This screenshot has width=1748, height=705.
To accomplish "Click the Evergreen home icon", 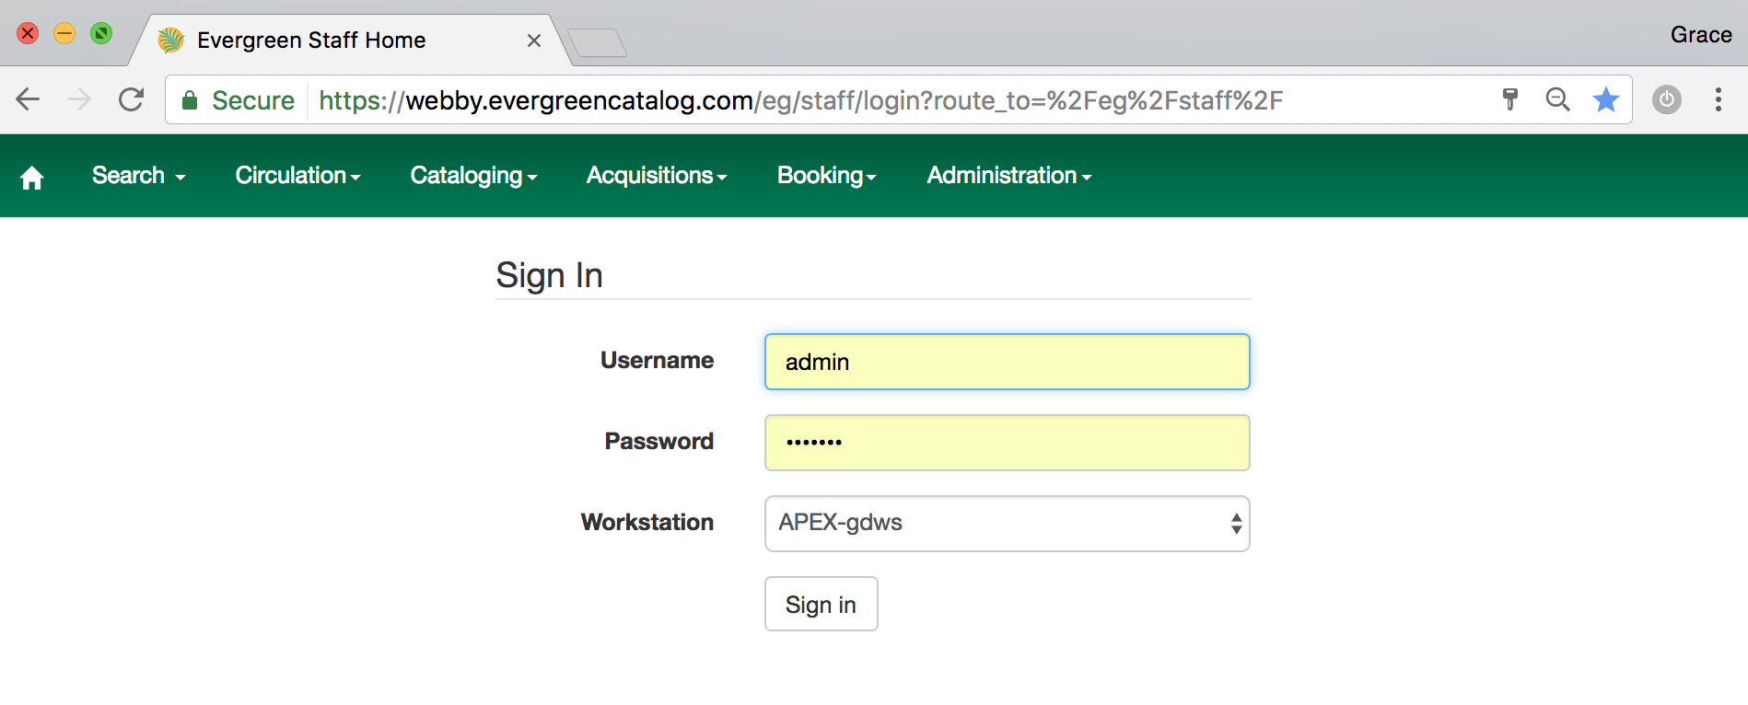I will pos(32,177).
